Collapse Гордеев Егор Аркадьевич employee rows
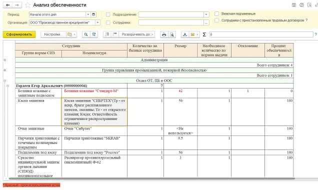This screenshot has height=190, width=318. click(x=7, y=86)
